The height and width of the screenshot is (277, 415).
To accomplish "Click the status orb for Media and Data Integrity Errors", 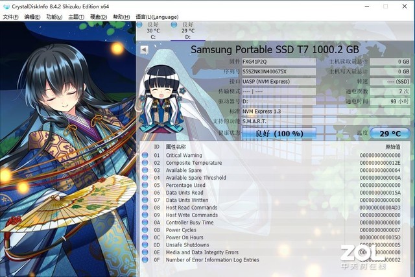I will pos(145,252).
